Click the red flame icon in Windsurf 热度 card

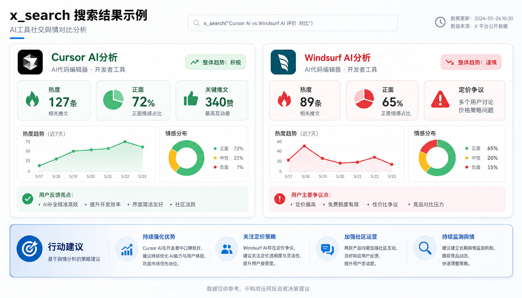[x=284, y=99]
